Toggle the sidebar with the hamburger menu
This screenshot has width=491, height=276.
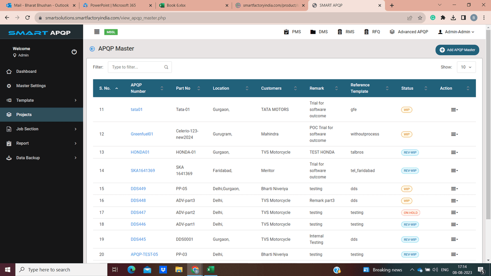(97, 31)
